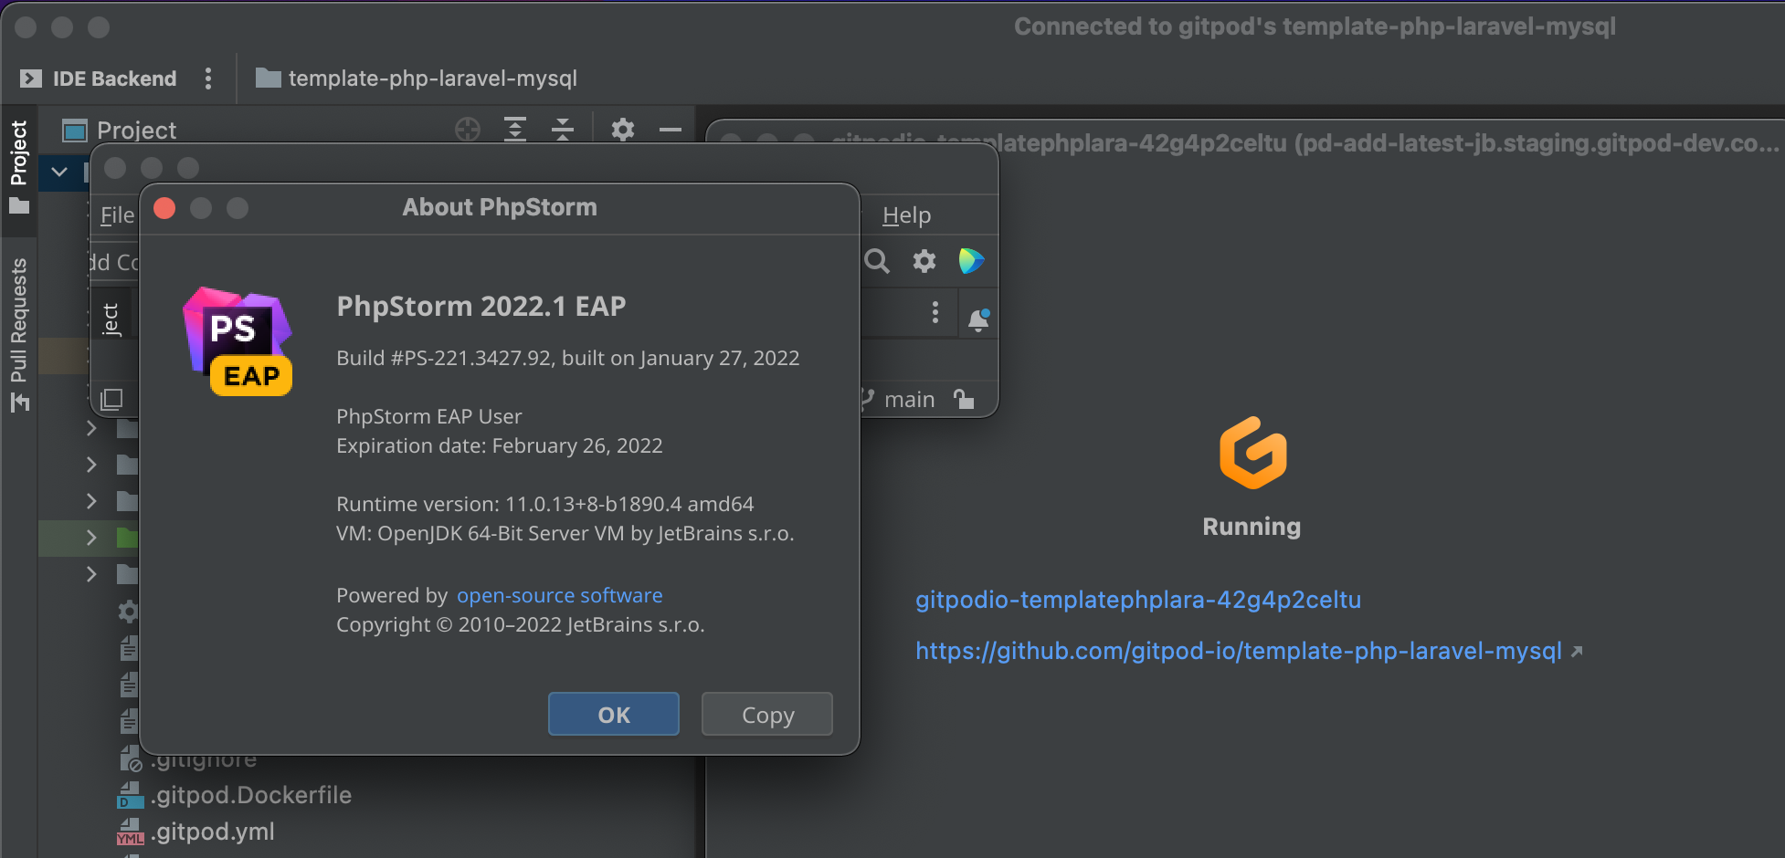This screenshot has width=1785, height=858.
Task: Open the Help menu in the inner window
Action: tap(906, 215)
